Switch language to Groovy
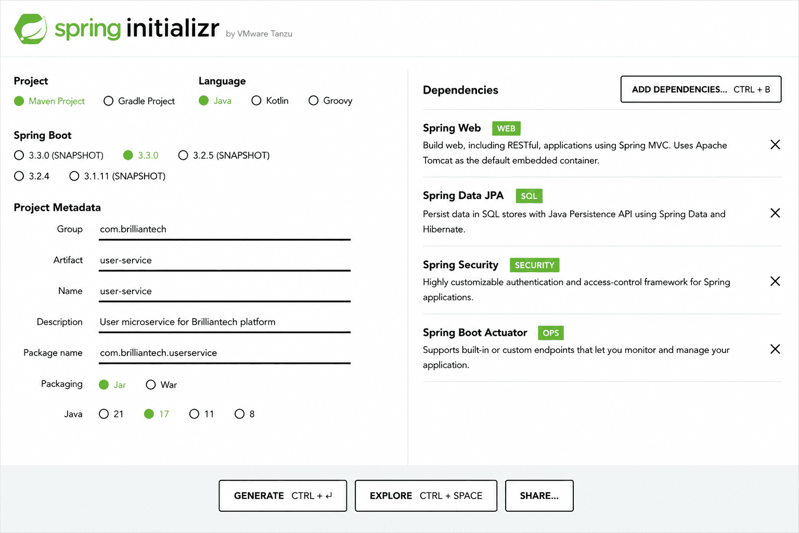The image size is (799, 533). click(330, 100)
